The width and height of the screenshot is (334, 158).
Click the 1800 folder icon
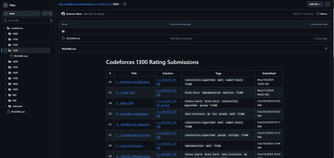(x=10, y=84)
